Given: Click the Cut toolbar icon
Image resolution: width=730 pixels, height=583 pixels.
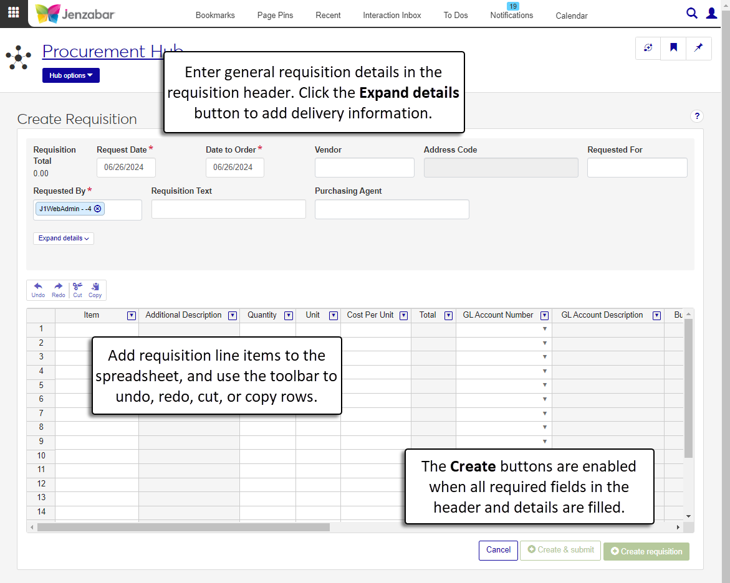Looking at the screenshot, I should pyautogui.click(x=77, y=290).
